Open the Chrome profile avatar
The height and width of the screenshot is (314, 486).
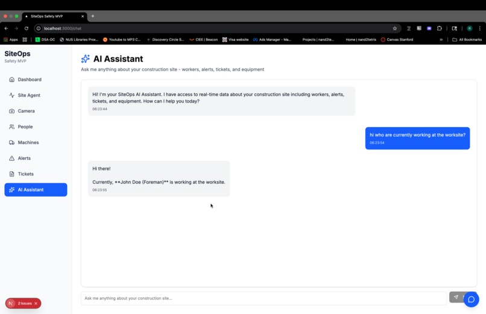pyautogui.click(x=470, y=28)
